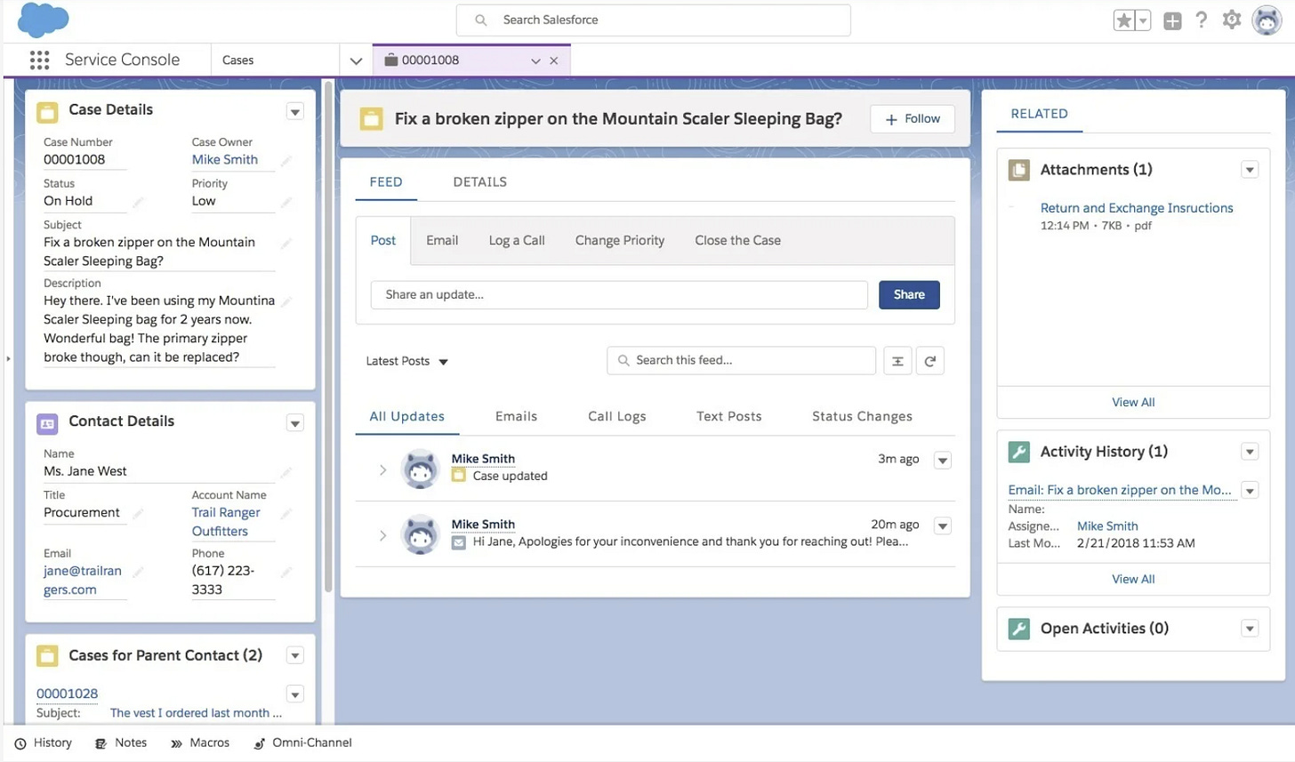Click the Search this feed field
1295x762 pixels.
click(x=741, y=360)
